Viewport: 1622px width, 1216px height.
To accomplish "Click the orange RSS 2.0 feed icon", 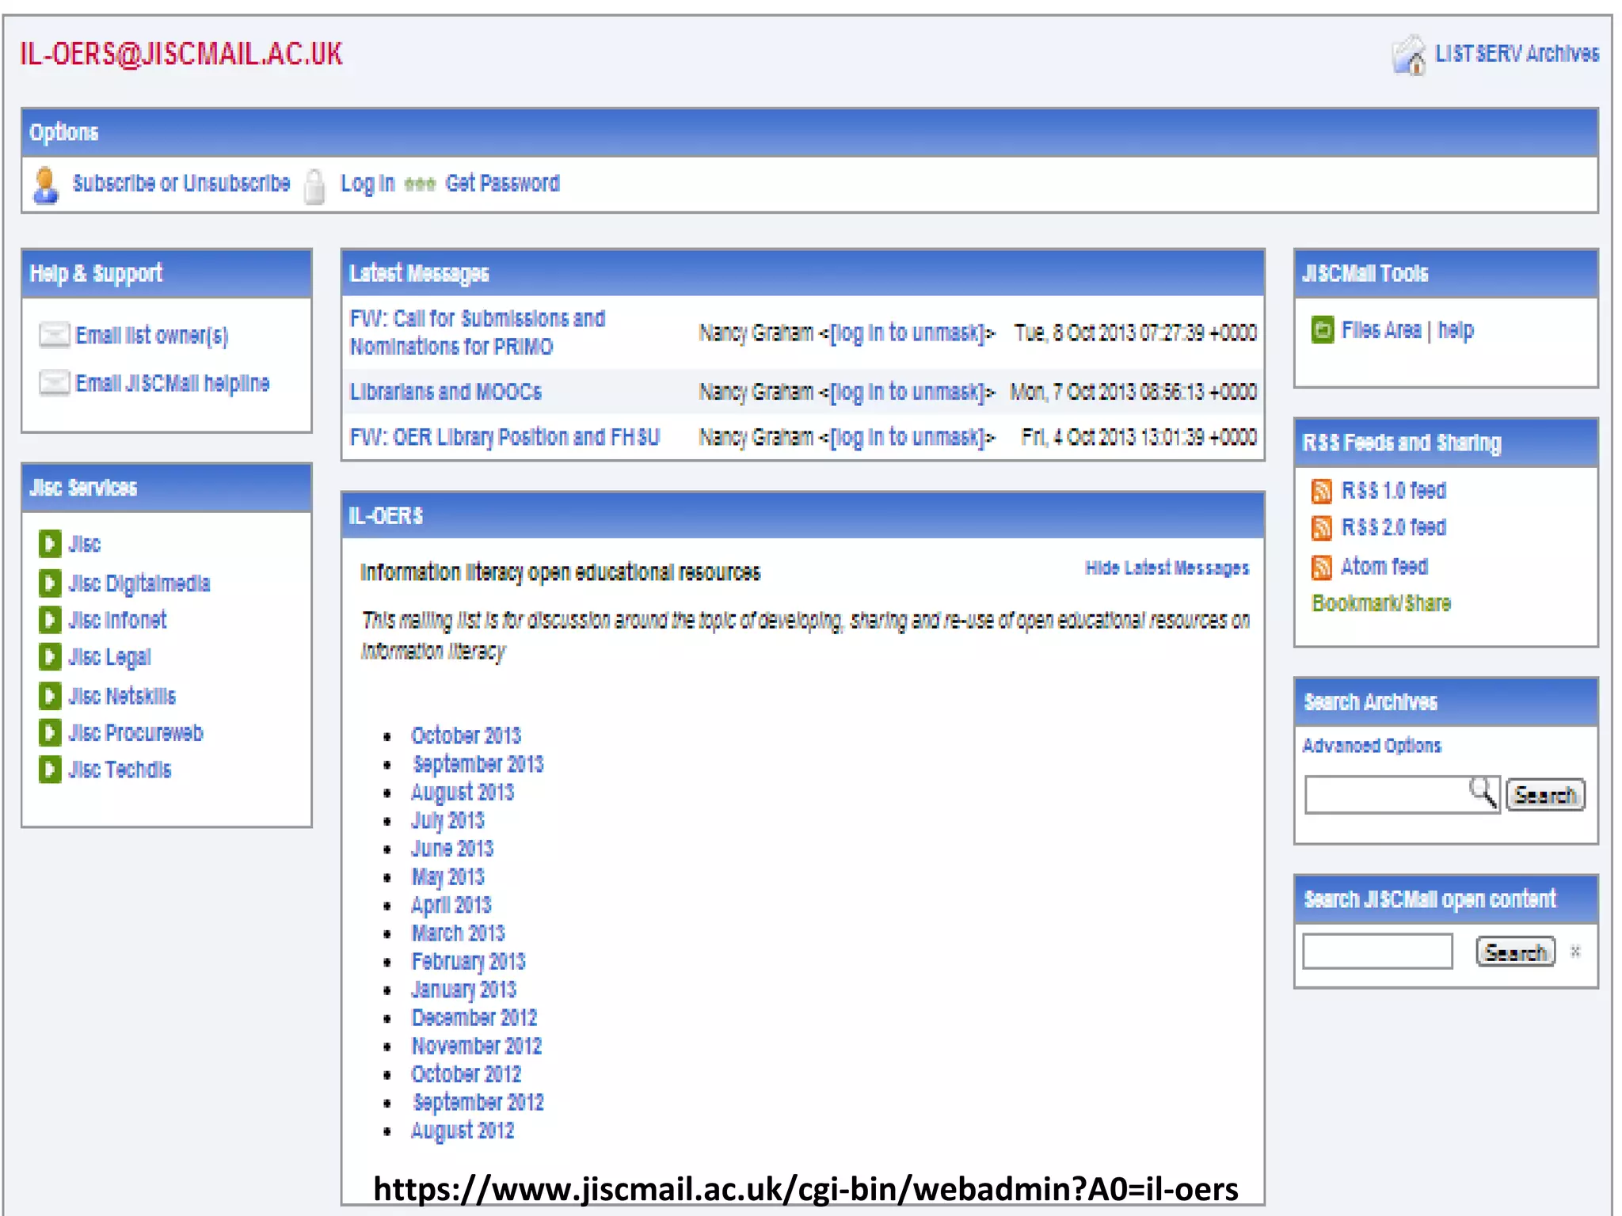I will pos(1321,527).
